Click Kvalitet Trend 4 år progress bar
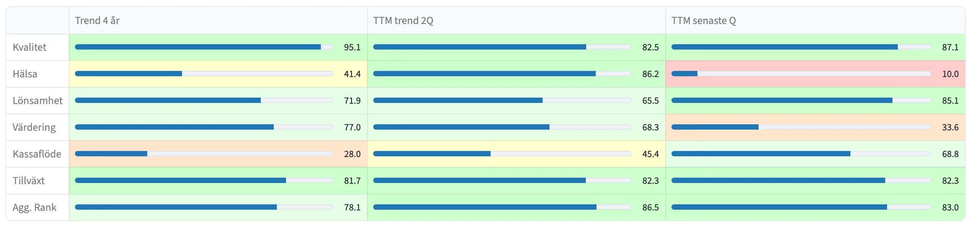The image size is (972, 228). coord(204,47)
